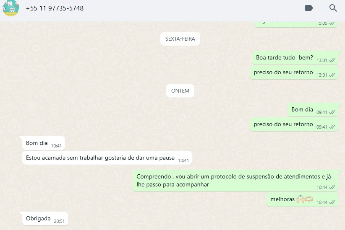Select the received 'Bom dia' 10:41 message
The width and height of the screenshot is (345, 230).
pos(44,143)
